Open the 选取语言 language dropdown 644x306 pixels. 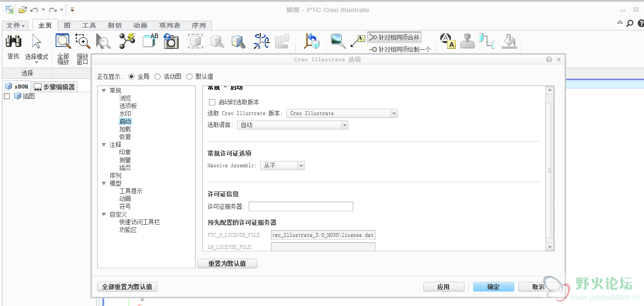[x=344, y=125]
